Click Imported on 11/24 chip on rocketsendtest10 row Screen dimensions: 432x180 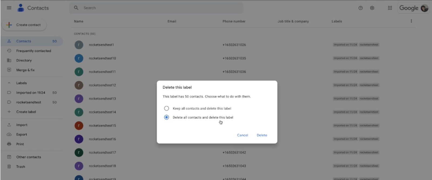click(x=345, y=58)
